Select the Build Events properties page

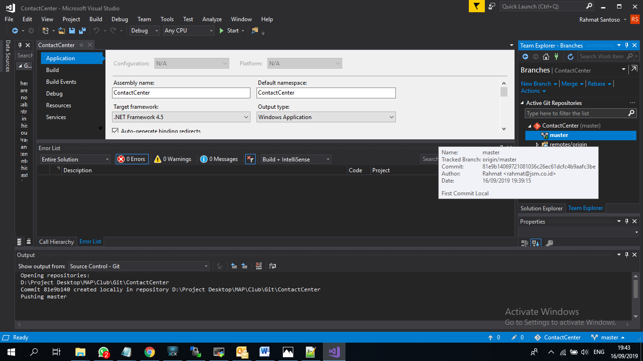click(x=61, y=82)
